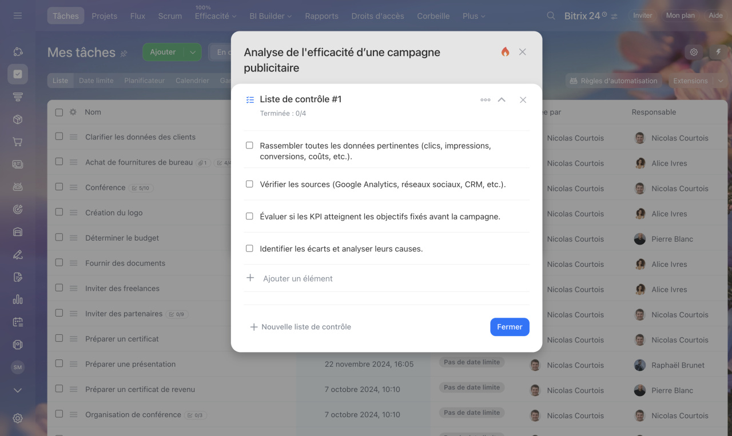
Task: Open row menu icon for 'Fournir des documents'
Action: pyautogui.click(x=73, y=263)
